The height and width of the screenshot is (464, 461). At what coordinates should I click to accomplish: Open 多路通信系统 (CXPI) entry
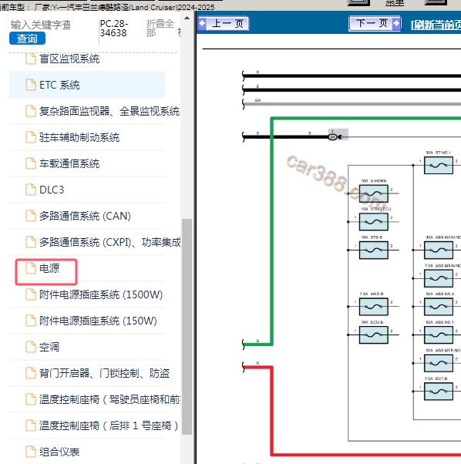(109, 242)
